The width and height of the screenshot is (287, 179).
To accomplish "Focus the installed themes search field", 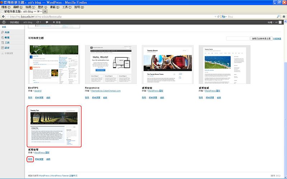I will pos(238,39).
